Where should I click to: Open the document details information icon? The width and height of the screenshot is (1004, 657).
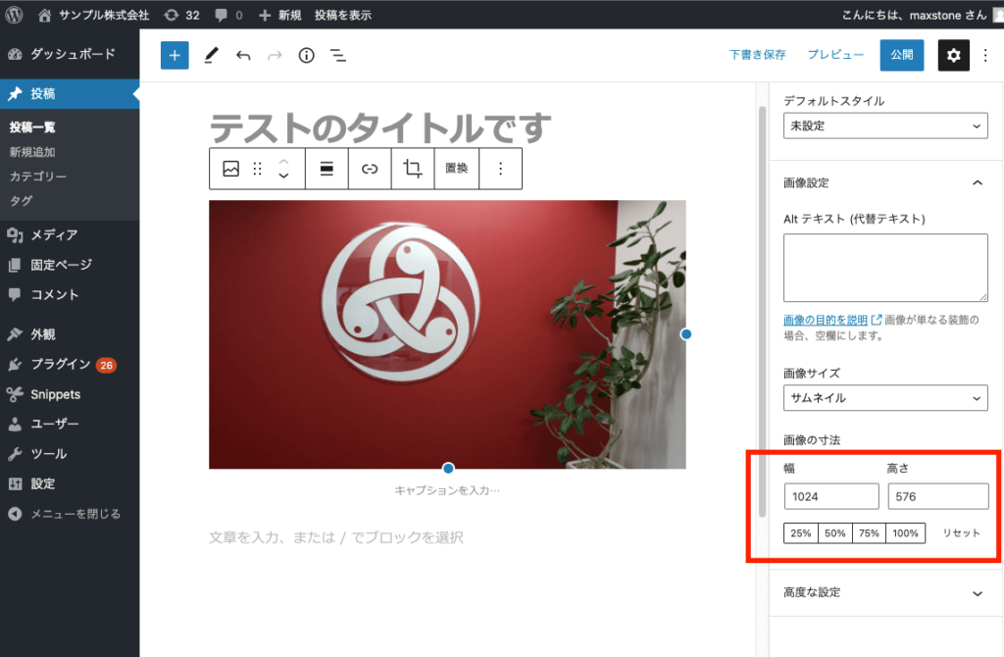point(306,55)
